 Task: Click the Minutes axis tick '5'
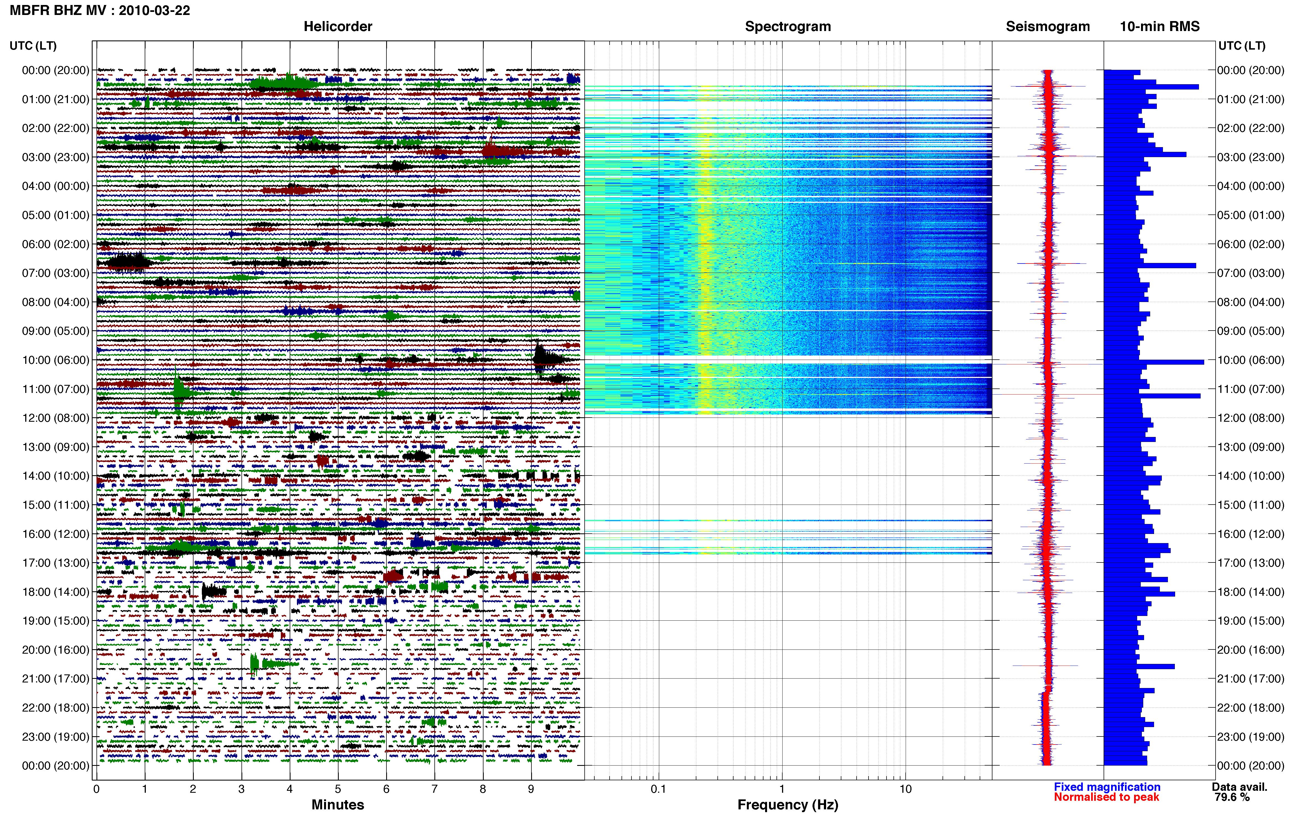[338, 789]
